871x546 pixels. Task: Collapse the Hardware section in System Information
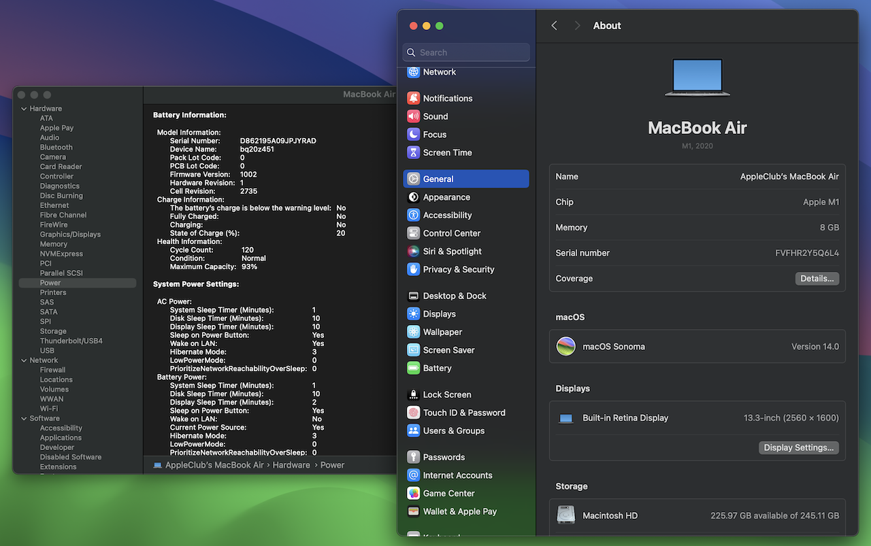(x=24, y=109)
